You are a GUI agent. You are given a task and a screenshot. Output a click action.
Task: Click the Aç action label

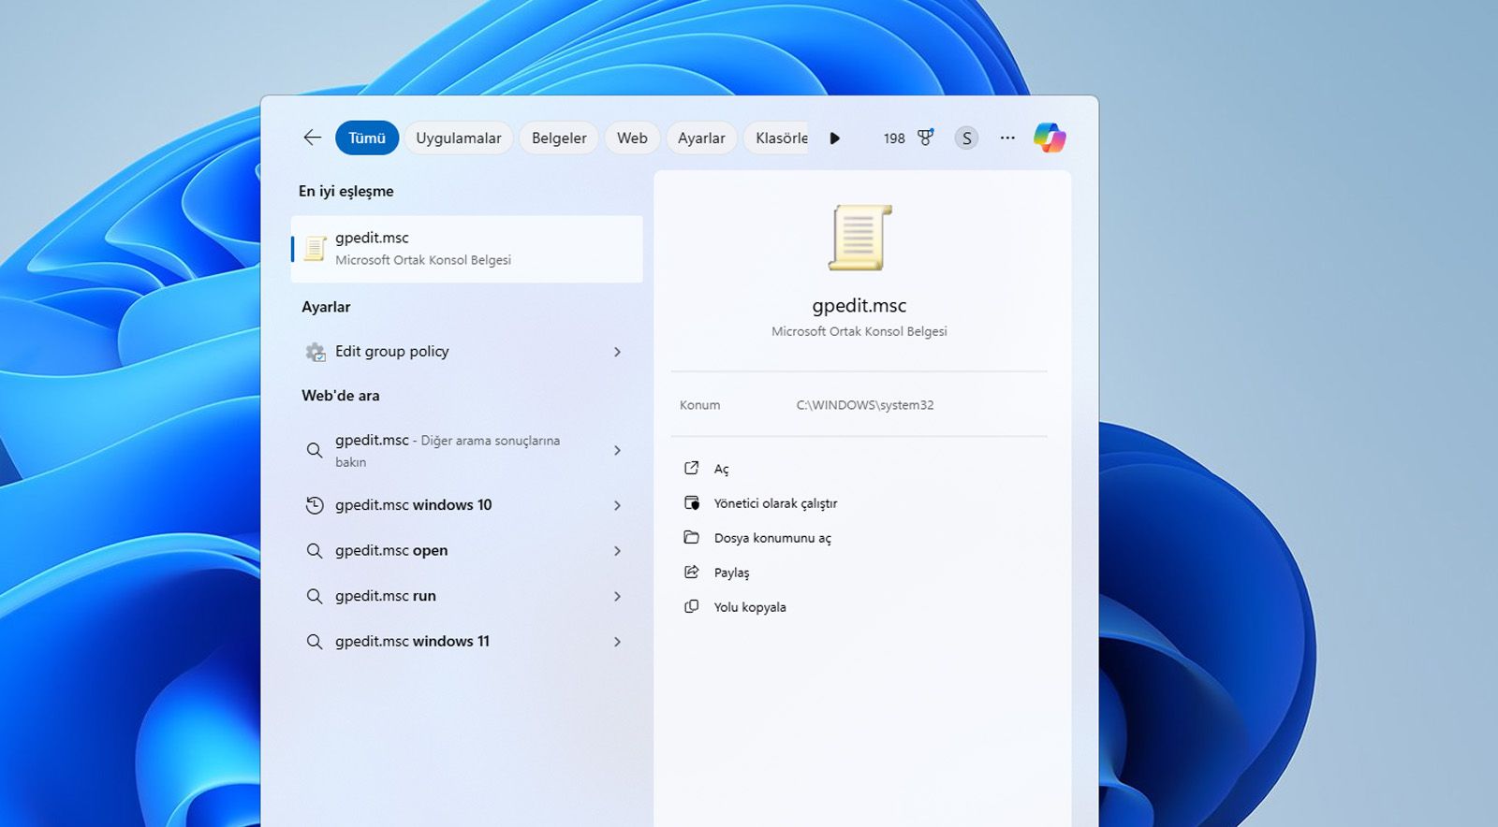[x=721, y=469]
